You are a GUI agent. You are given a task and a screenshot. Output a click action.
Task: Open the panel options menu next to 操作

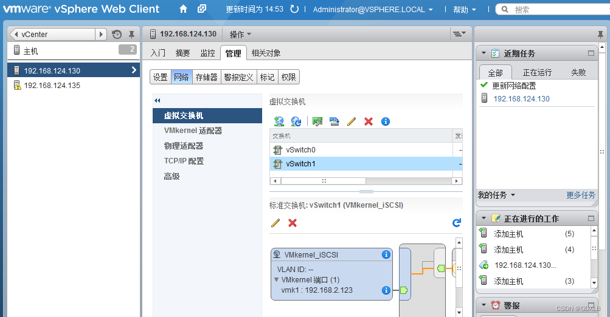pos(459,34)
